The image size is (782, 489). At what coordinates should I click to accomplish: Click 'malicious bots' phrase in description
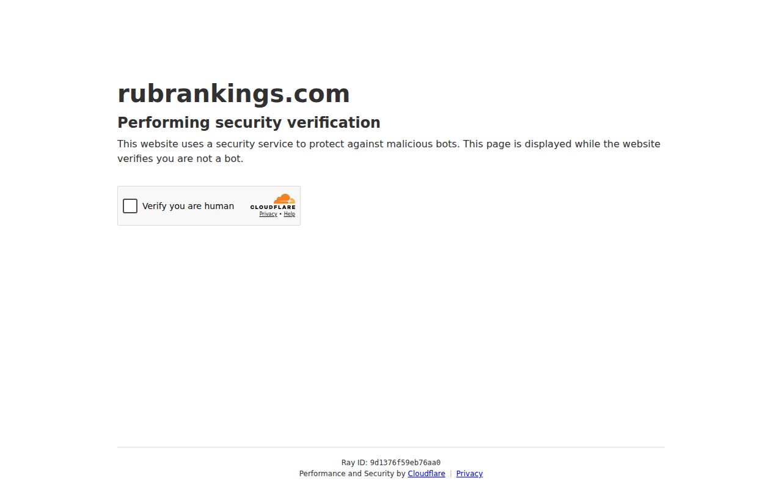tap(424, 144)
